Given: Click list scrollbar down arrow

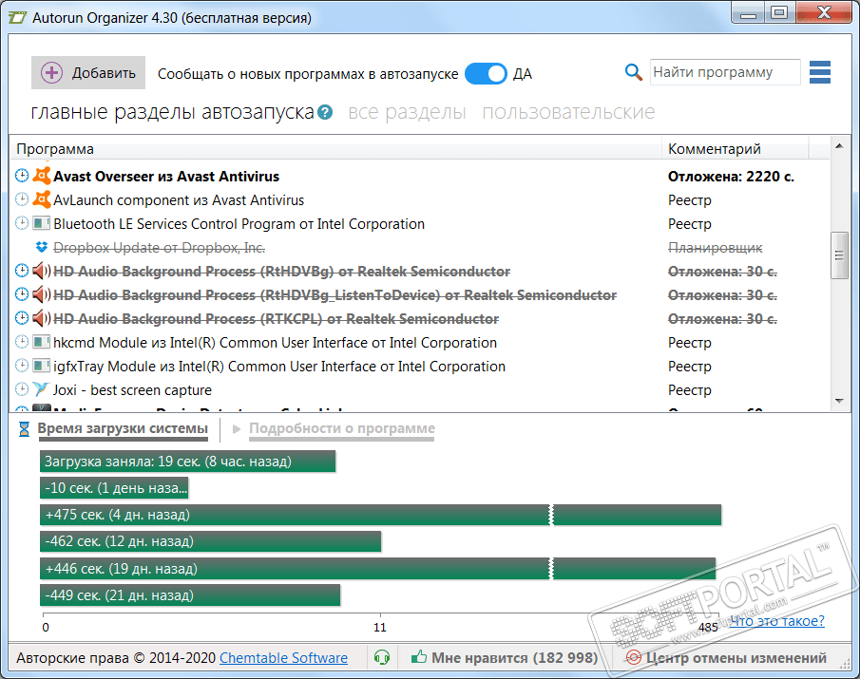Looking at the screenshot, I should coord(839,401).
